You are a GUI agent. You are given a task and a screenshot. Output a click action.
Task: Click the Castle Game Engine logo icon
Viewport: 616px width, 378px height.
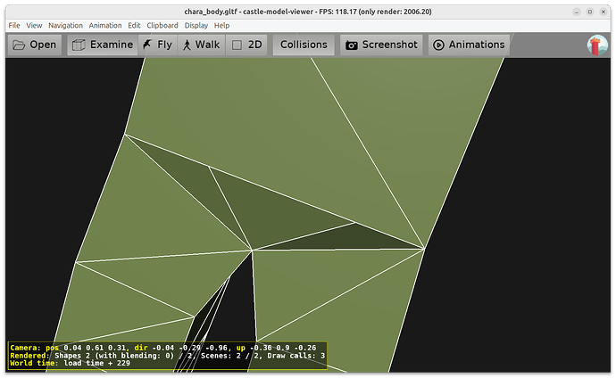[x=597, y=45]
